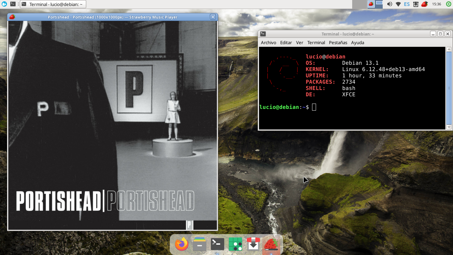The height and width of the screenshot is (255, 453).
Task: Open the Ayuda menu in Terminal
Action: (x=357, y=42)
